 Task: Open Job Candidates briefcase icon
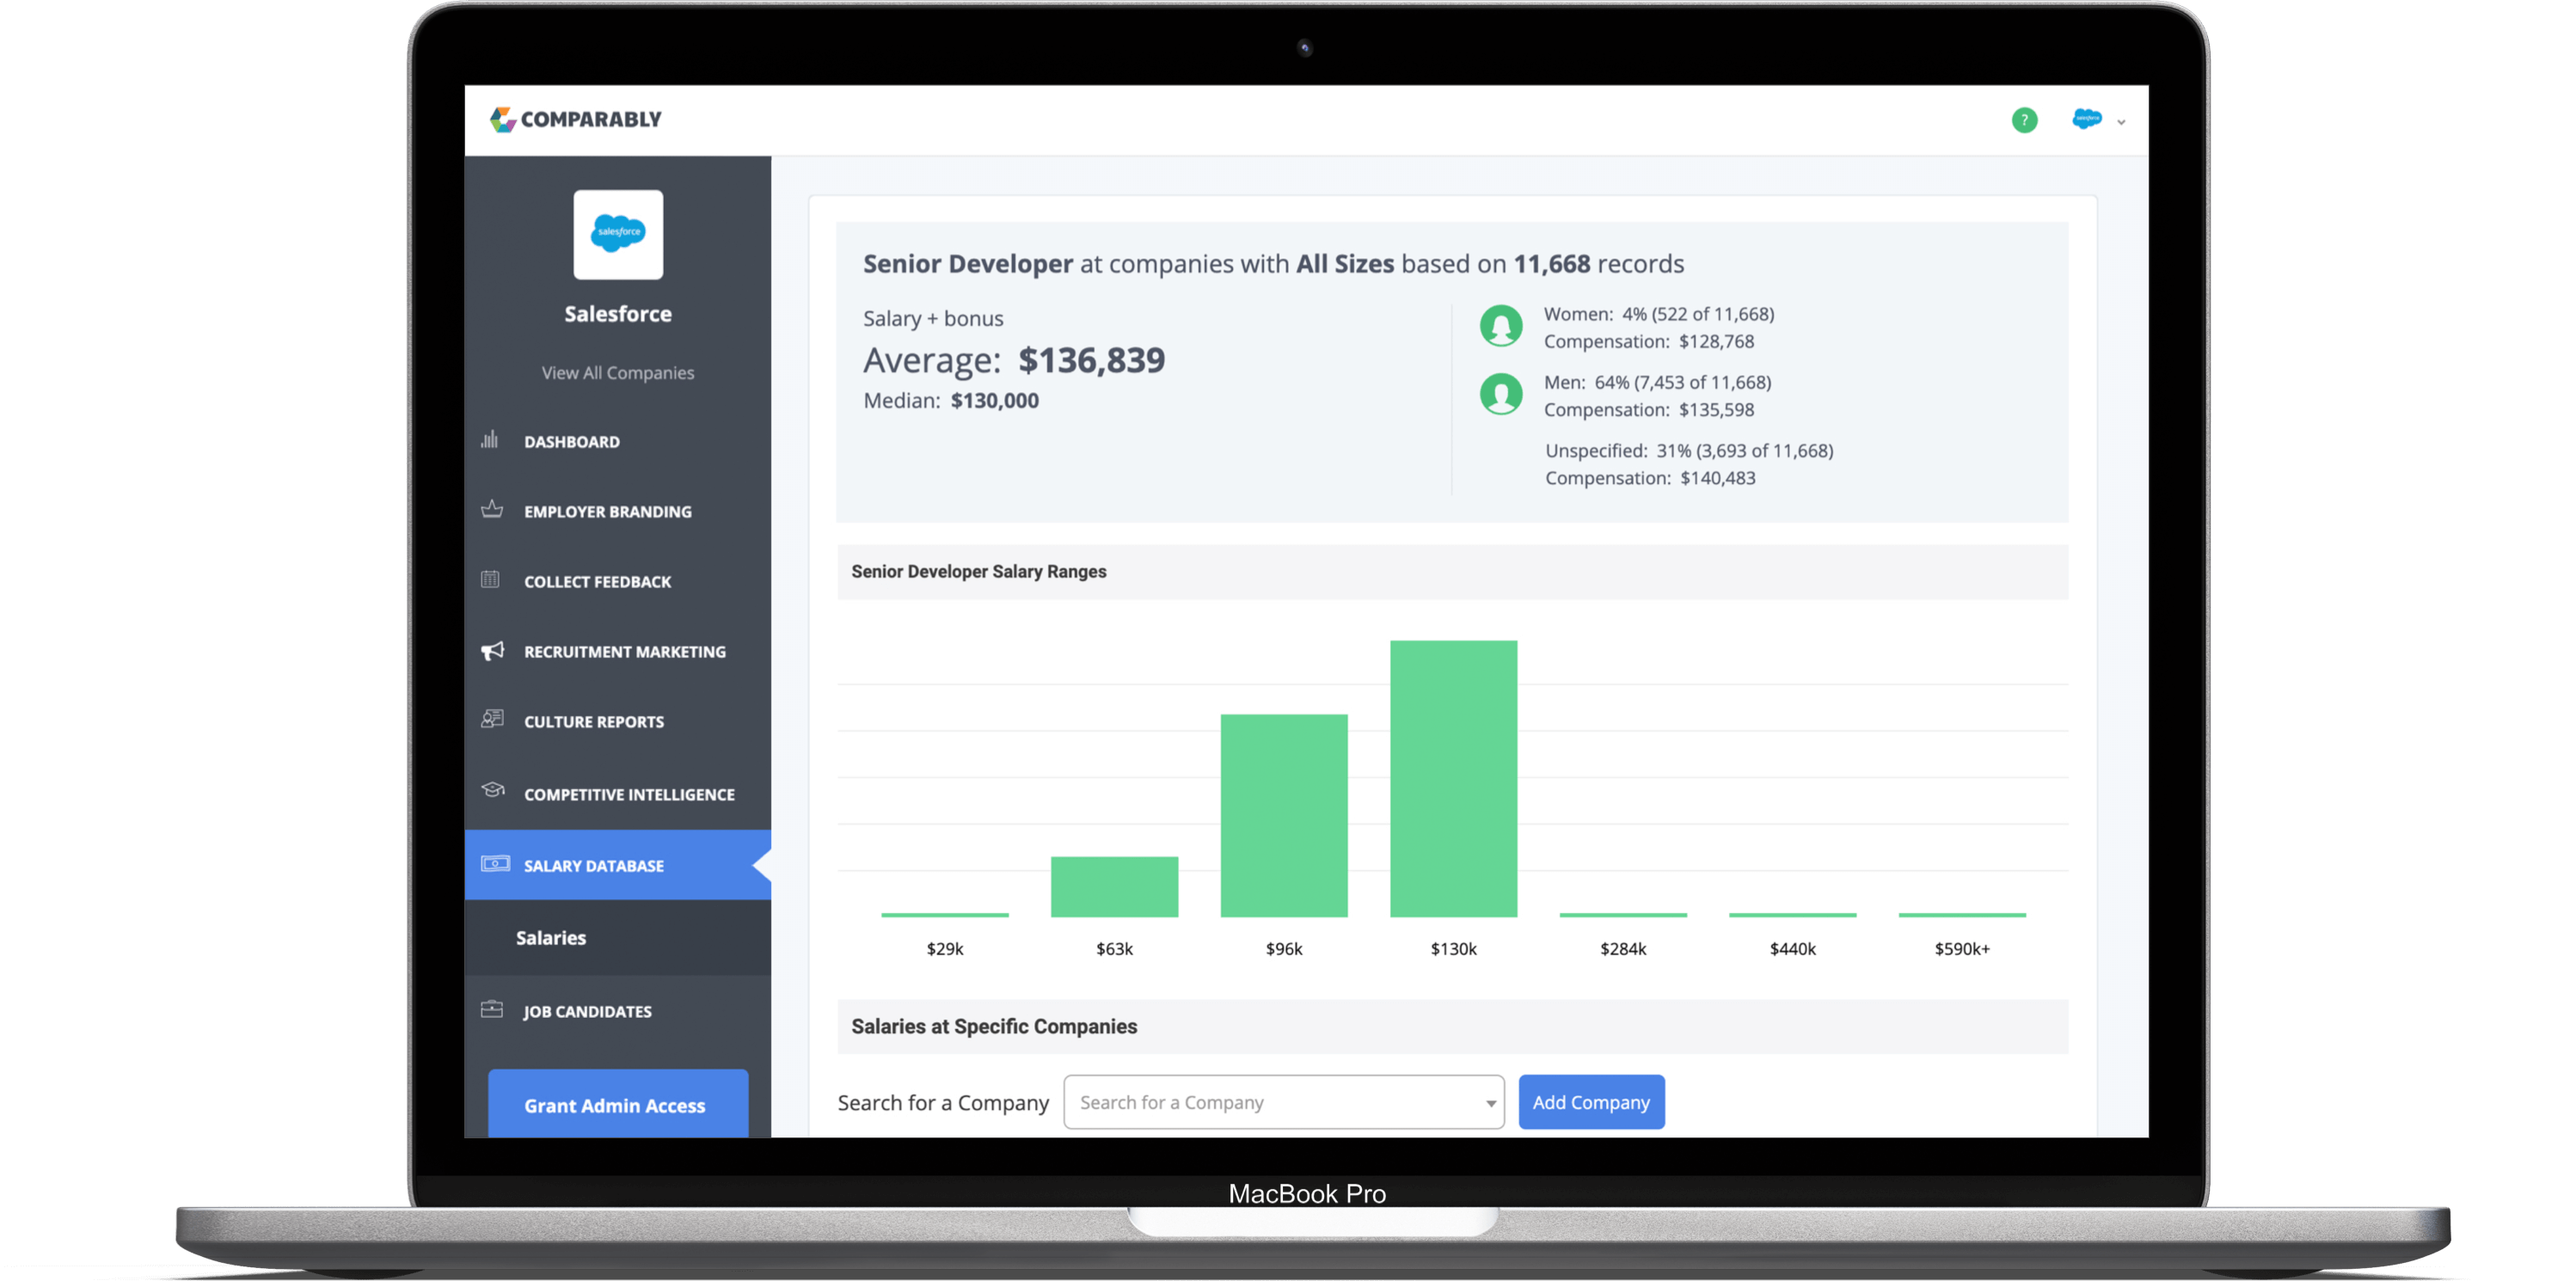click(491, 1010)
